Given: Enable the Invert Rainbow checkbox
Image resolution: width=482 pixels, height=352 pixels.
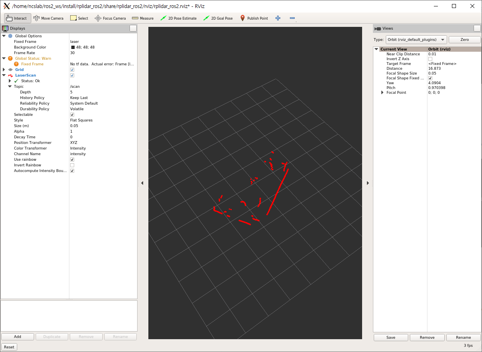Looking at the screenshot, I should pos(72,165).
